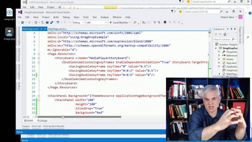Viewport: 252px width, 142px height.
Task: Collapse the StackPanel on line 19
Action: click(39, 96)
